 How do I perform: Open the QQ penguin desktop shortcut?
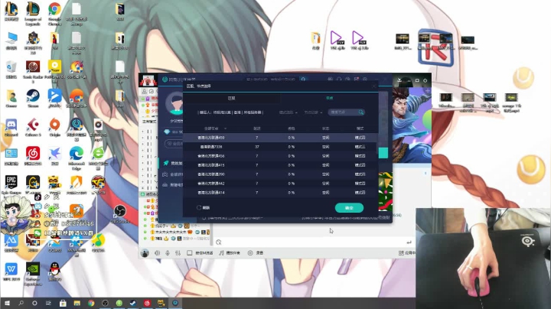click(54, 272)
